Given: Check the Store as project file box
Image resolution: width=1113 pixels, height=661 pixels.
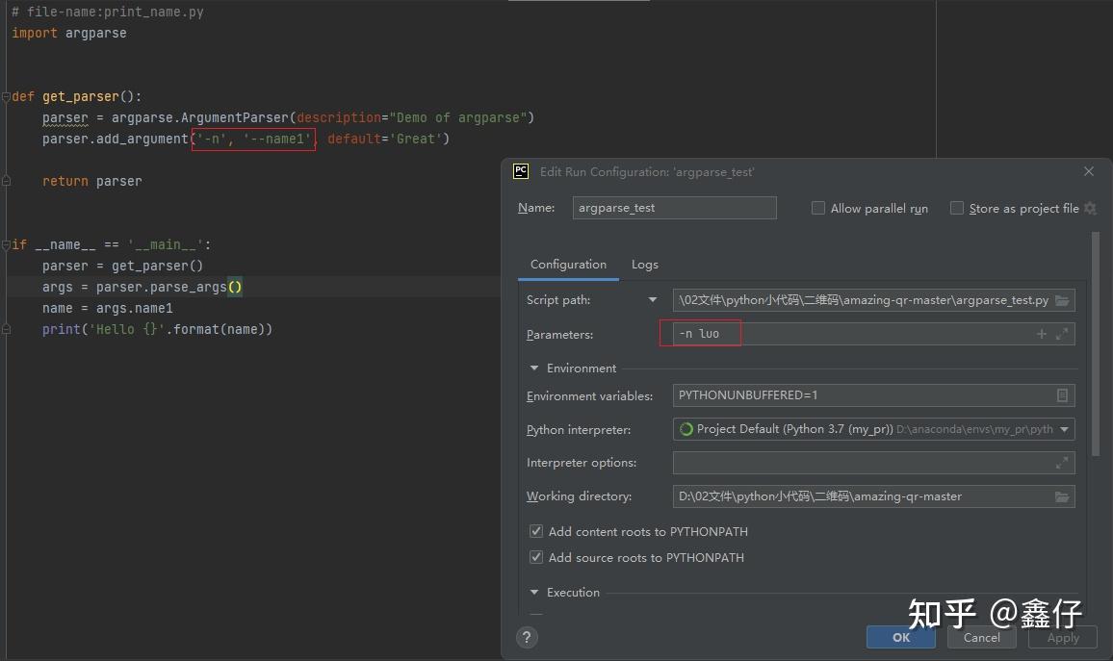Looking at the screenshot, I should click(x=957, y=208).
